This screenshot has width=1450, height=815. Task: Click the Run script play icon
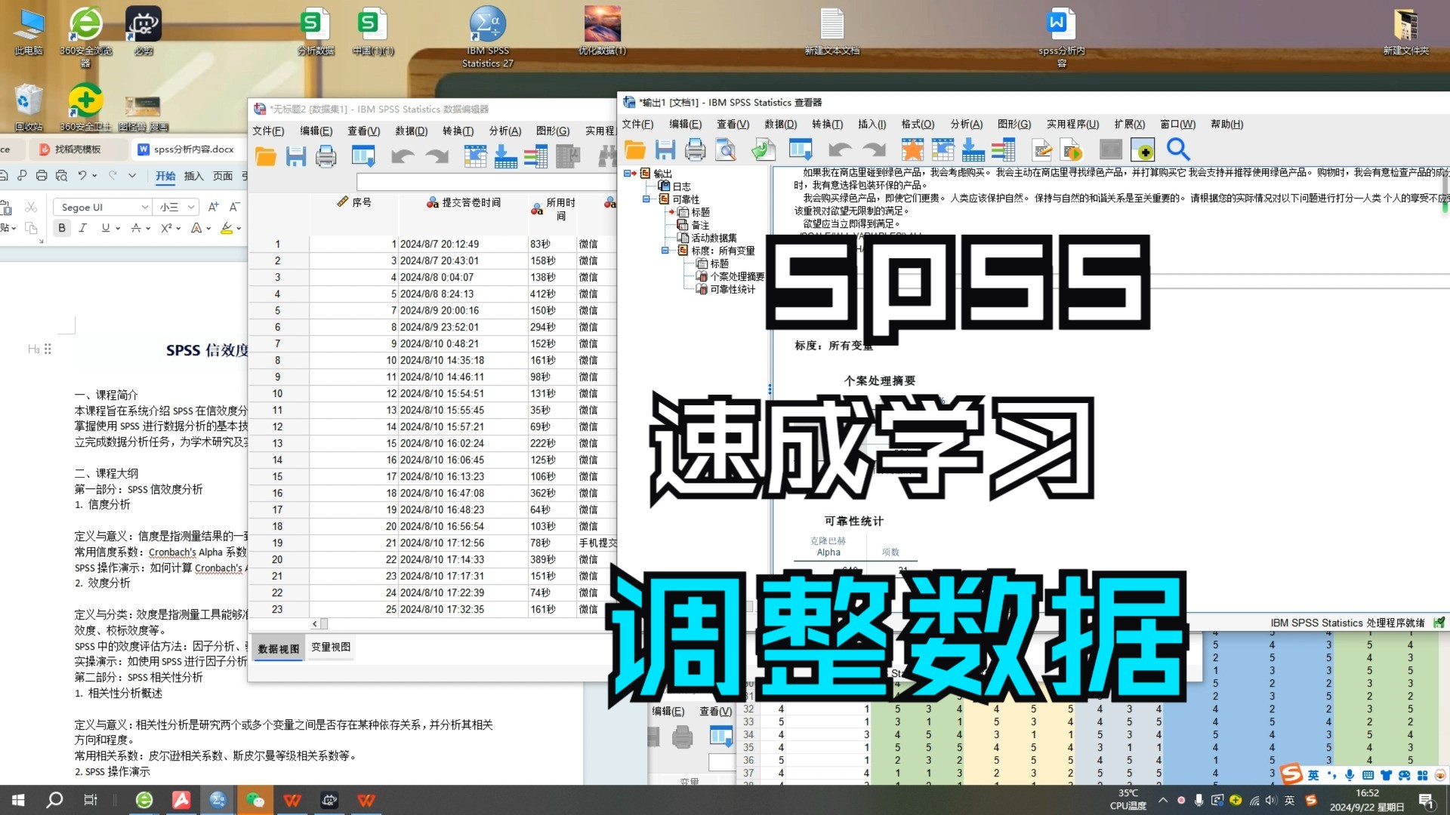pyautogui.click(x=1072, y=150)
